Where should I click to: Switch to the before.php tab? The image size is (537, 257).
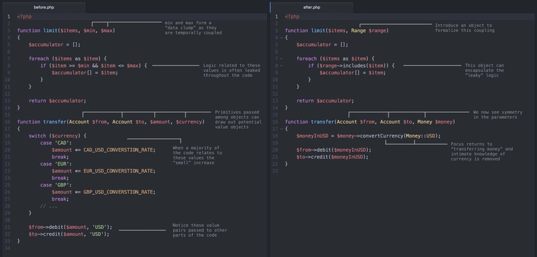(44, 7)
